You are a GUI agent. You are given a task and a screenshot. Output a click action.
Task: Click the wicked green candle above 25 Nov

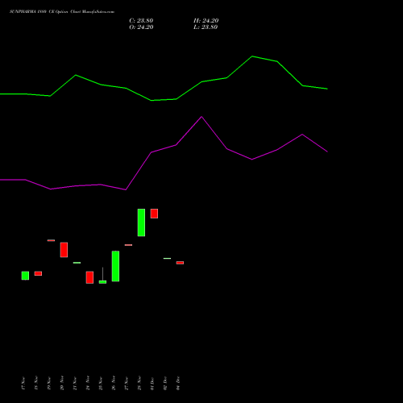(x=102, y=282)
